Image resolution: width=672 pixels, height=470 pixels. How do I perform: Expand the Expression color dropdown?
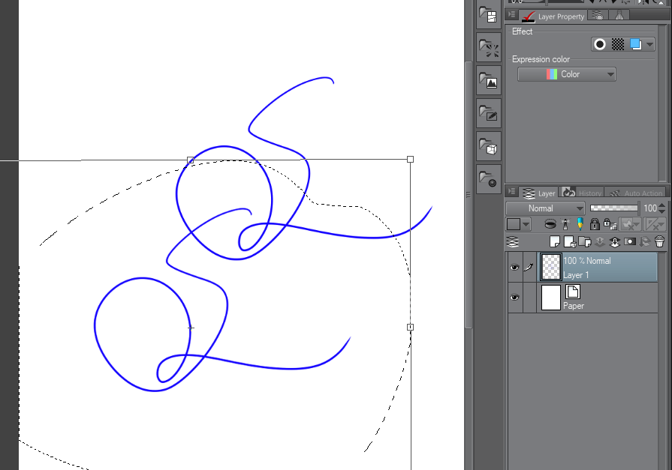pyautogui.click(x=567, y=74)
